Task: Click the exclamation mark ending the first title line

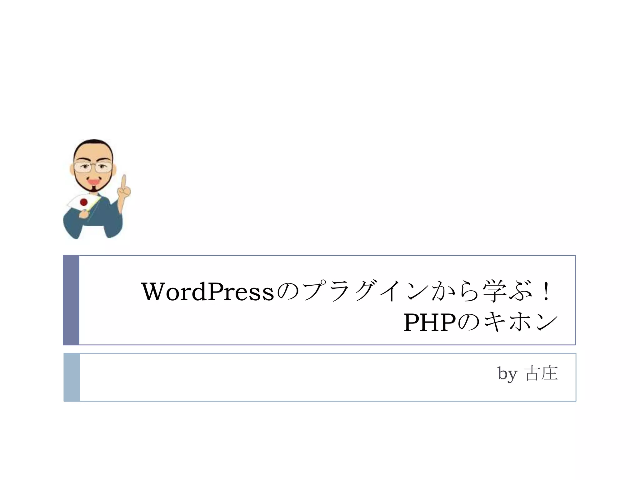Action: click(546, 292)
